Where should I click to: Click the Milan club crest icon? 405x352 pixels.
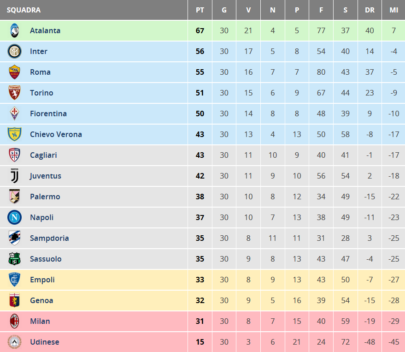click(x=14, y=321)
